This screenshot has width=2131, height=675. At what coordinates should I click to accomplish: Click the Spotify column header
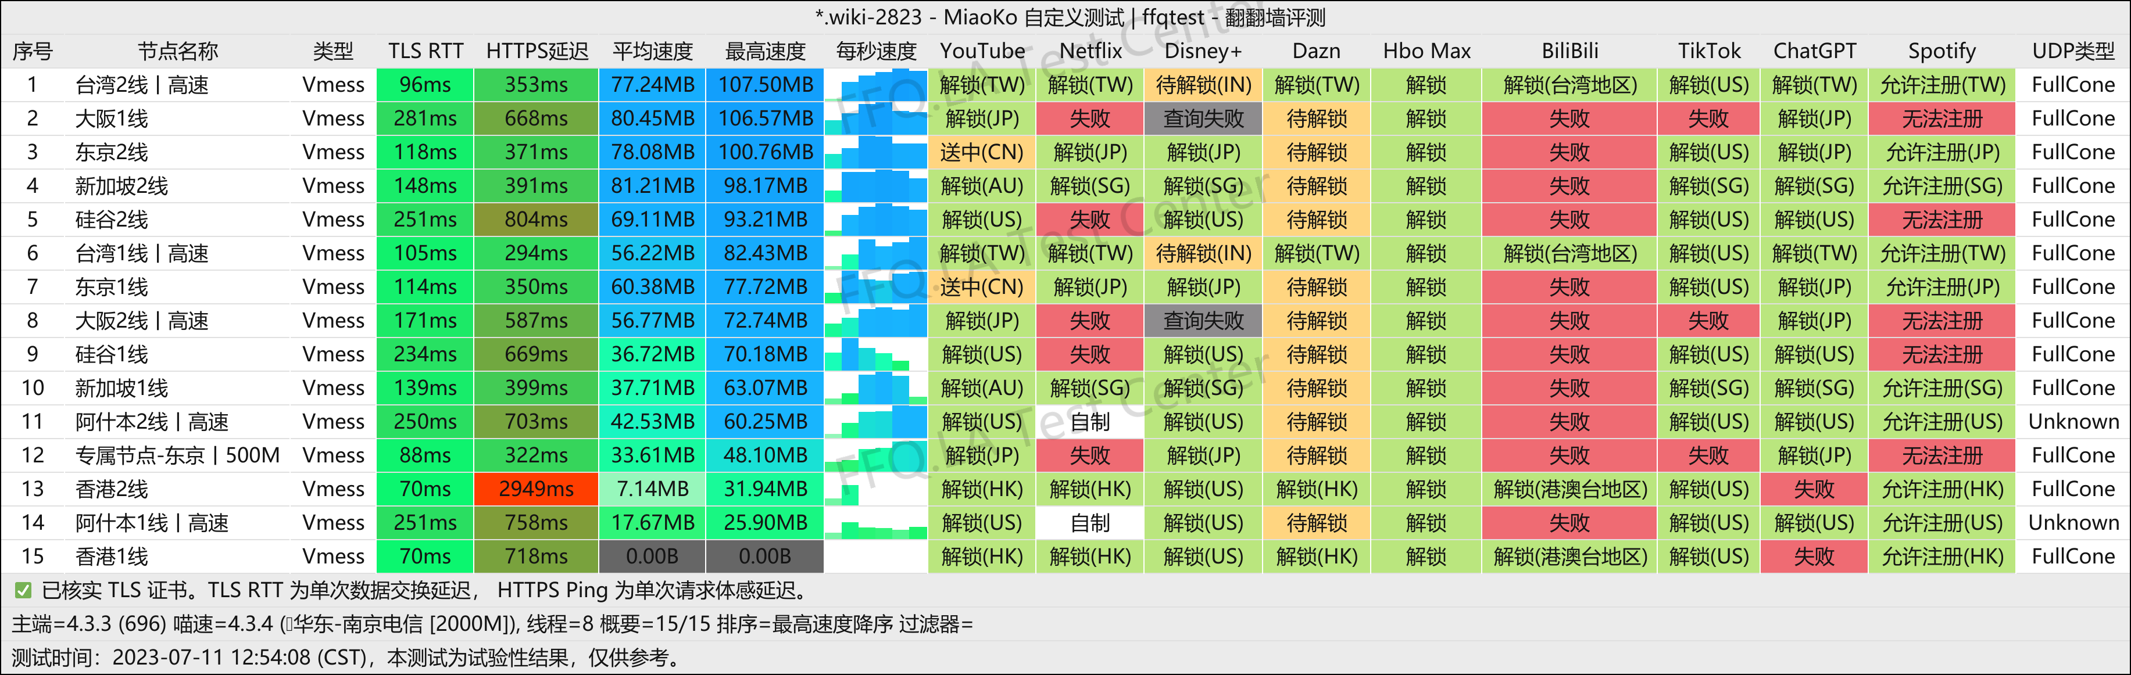pyautogui.click(x=1942, y=51)
